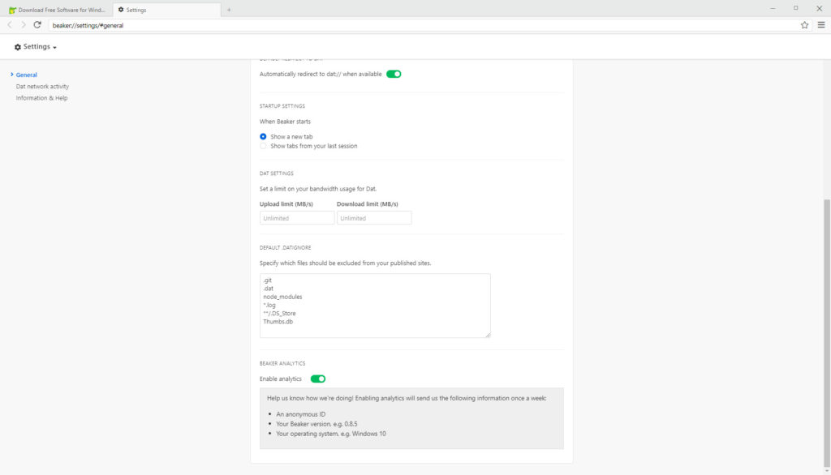831x475 pixels.
Task: Click the default .datignore text area
Action: pos(375,306)
